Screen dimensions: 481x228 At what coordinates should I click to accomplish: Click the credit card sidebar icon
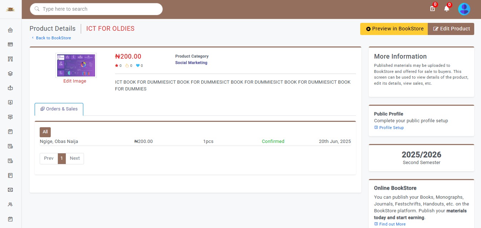point(10,44)
